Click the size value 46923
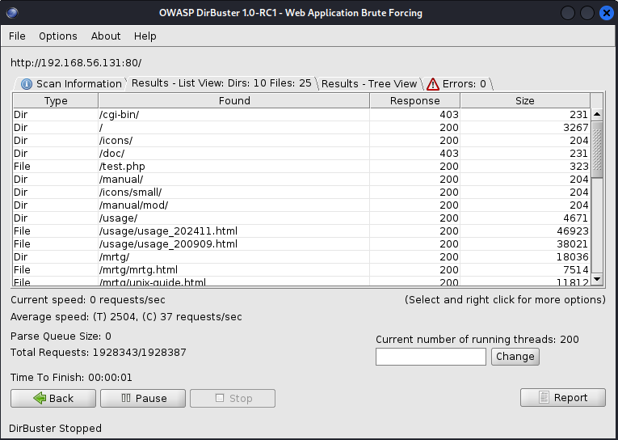 point(572,231)
